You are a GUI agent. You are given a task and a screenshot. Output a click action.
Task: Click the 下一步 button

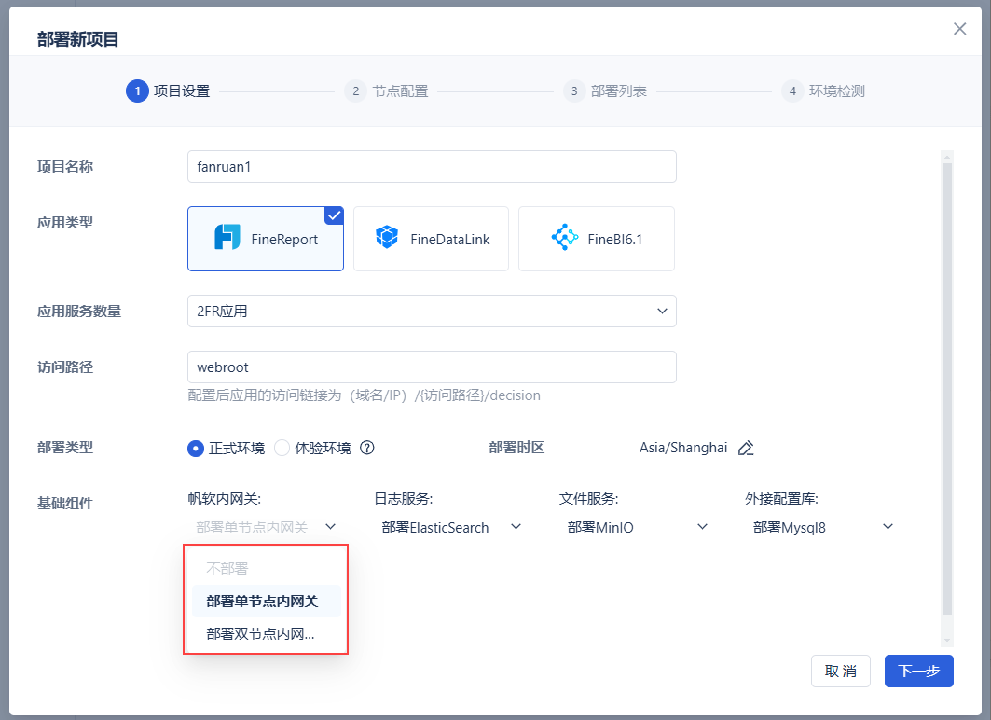(919, 671)
